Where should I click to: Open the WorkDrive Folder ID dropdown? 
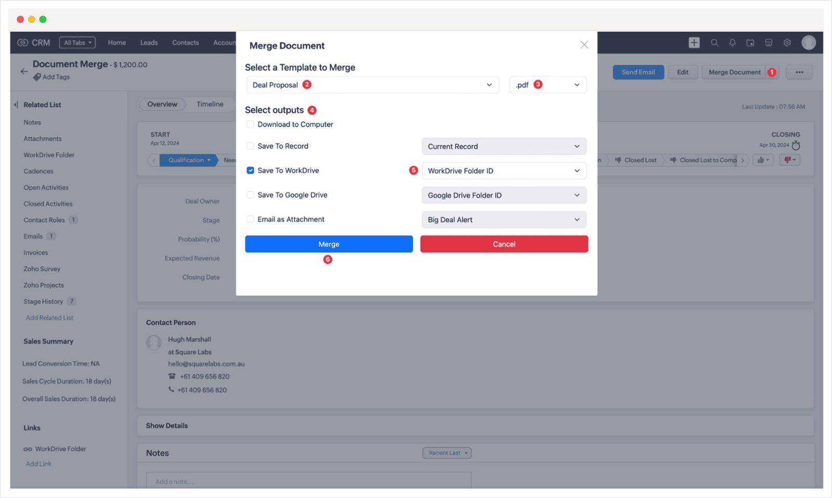pyautogui.click(x=504, y=171)
